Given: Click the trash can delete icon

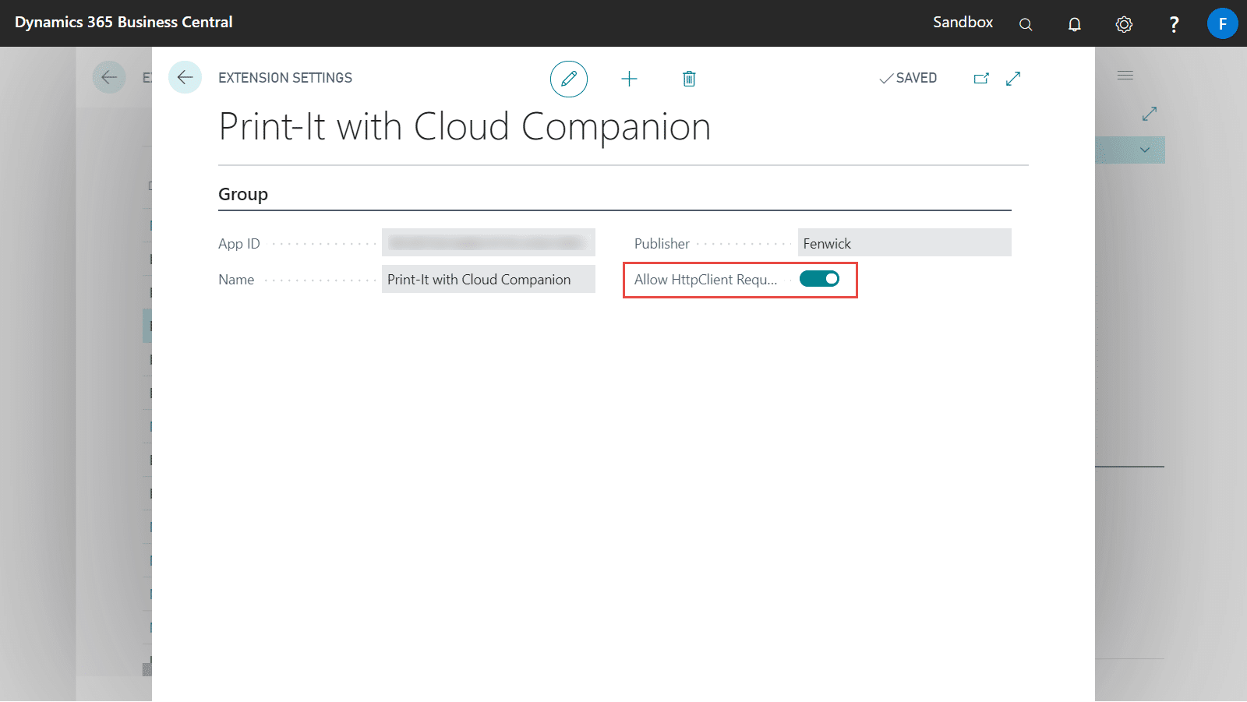Looking at the screenshot, I should pos(689,79).
